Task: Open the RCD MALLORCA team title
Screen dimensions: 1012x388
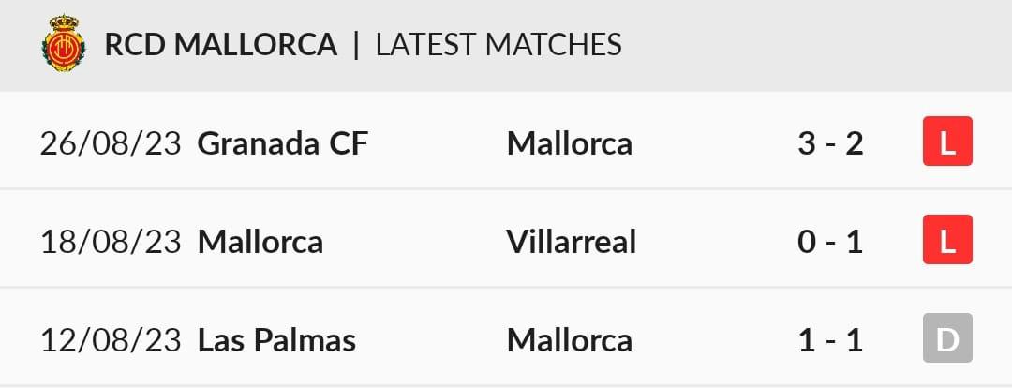Action: (221, 45)
